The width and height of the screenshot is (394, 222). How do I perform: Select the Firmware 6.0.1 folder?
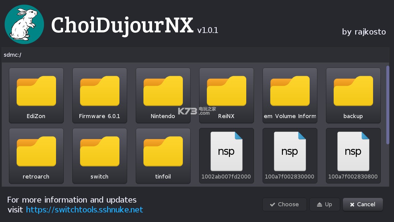pos(100,95)
